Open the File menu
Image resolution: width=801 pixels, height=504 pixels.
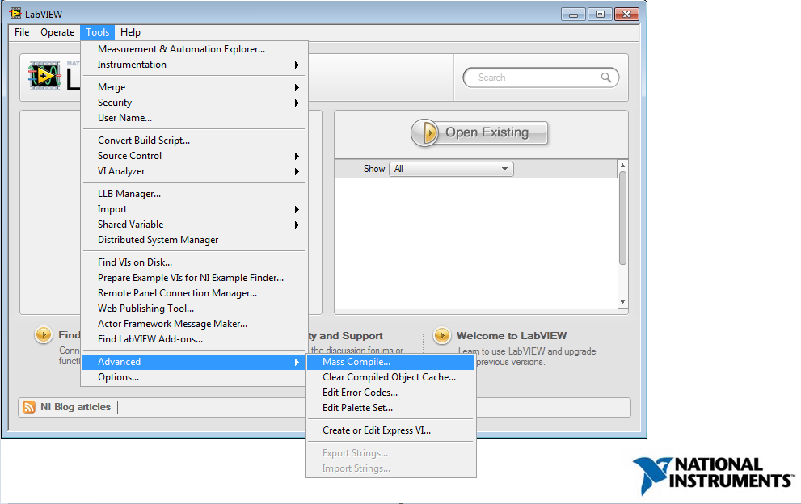pos(22,32)
